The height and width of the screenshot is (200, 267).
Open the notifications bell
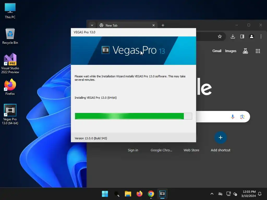point(260,194)
